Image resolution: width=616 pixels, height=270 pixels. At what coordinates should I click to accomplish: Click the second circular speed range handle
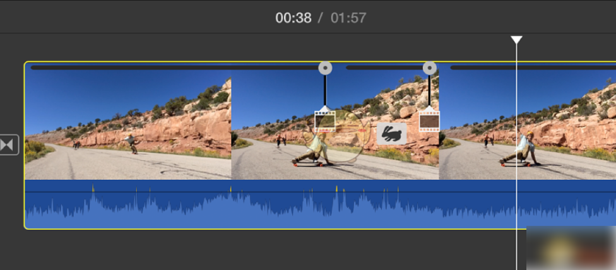click(429, 68)
